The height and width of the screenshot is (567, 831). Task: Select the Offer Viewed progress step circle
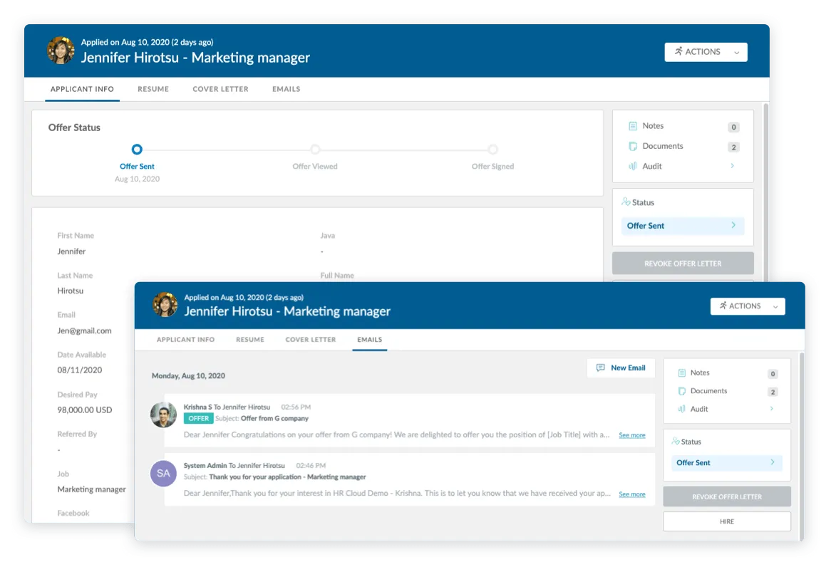(x=315, y=150)
